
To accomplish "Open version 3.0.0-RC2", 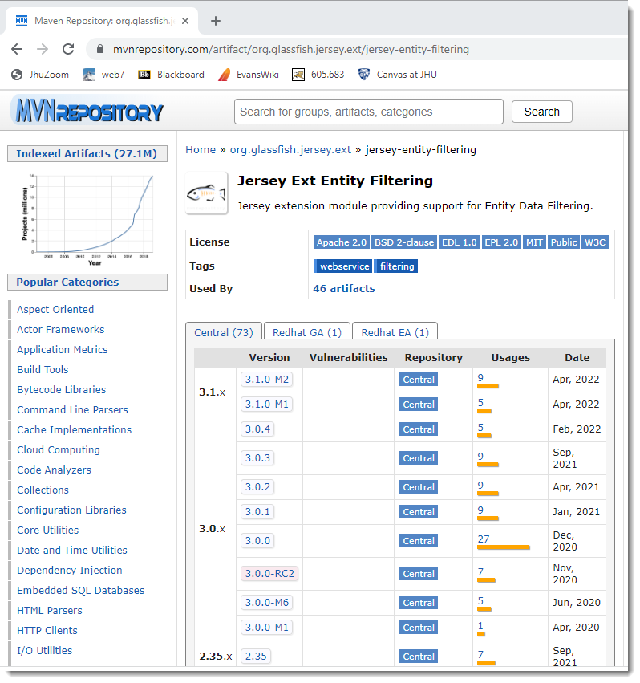I will click(x=269, y=574).
